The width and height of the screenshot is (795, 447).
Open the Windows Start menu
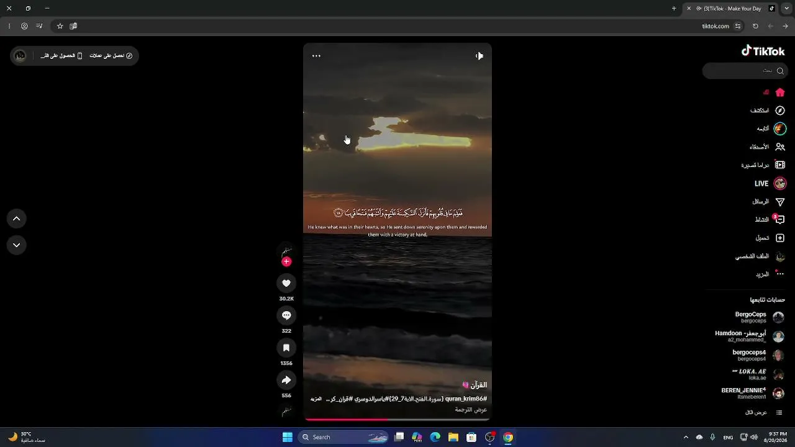click(x=288, y=437)
